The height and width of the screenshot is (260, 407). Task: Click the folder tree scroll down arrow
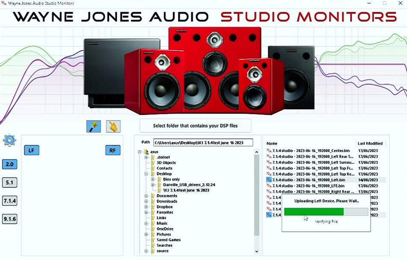256,251
